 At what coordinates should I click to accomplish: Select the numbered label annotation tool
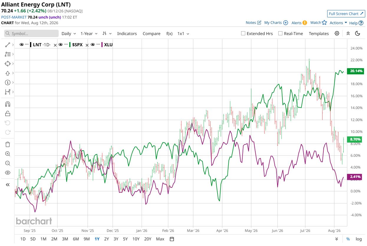(8, 82)
